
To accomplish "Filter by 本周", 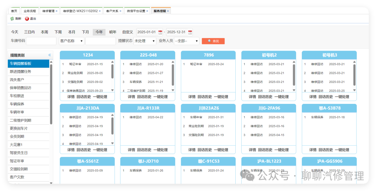I will 44,32.
